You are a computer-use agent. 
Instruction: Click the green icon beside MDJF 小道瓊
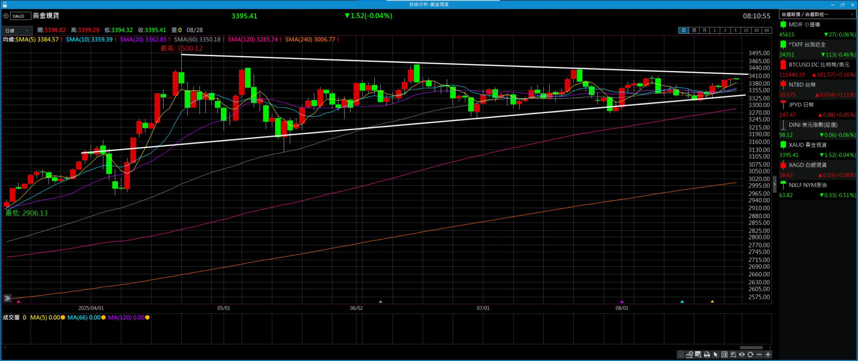tap(783, 25)
